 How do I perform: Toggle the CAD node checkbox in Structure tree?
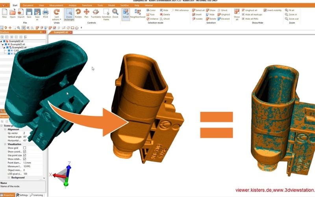(x=9, y=51)
